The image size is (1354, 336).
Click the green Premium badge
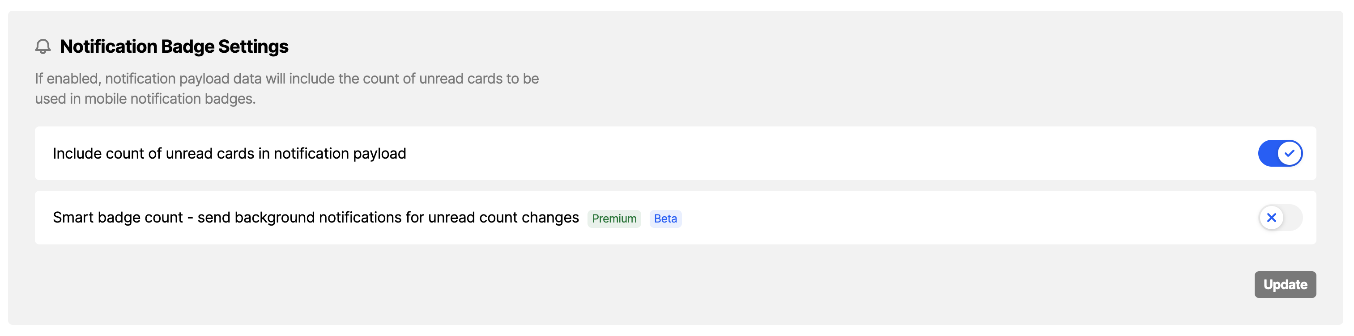614,218
